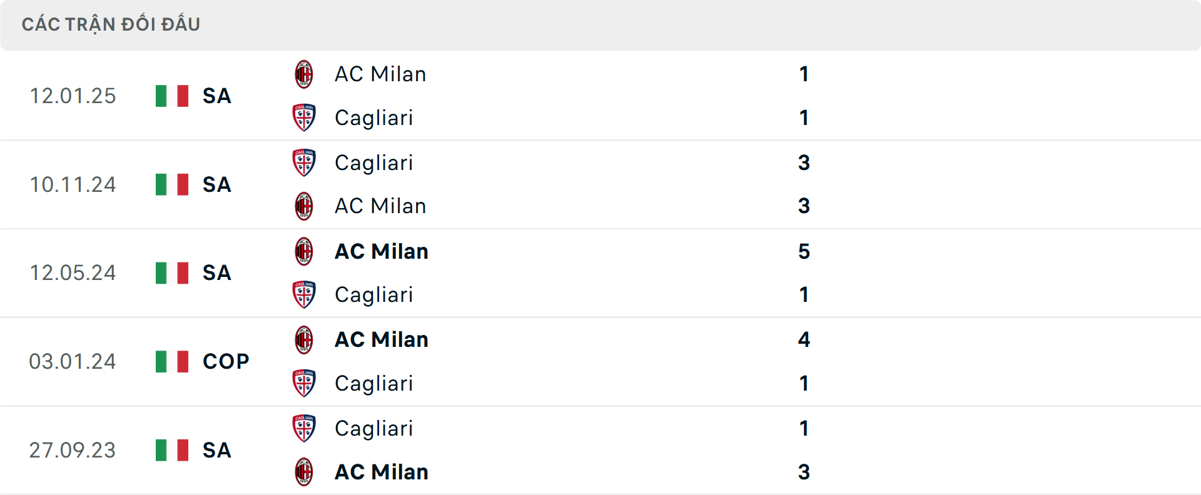Click the Italy flag next to COP
The height and width of the screenshot is (495, 1201).
click(171, 361)
